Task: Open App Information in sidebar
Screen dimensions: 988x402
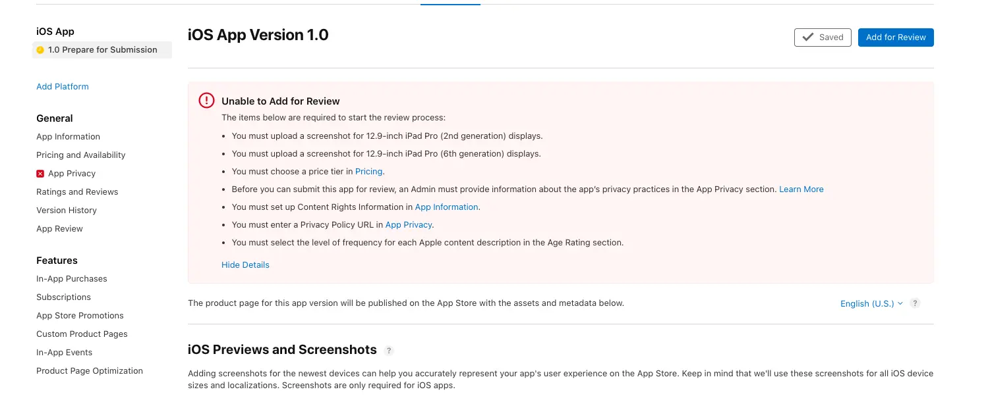Action: [x=68, y=137]
